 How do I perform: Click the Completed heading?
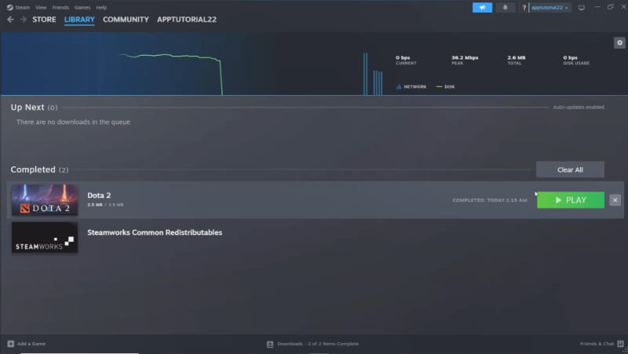click(x=33, y=170)
